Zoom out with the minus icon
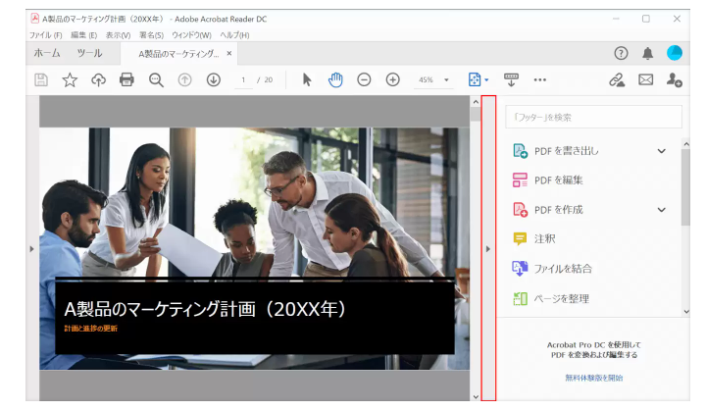Viewport: 706px width, 410px height. pyautogui.click(x=364, y=79)
